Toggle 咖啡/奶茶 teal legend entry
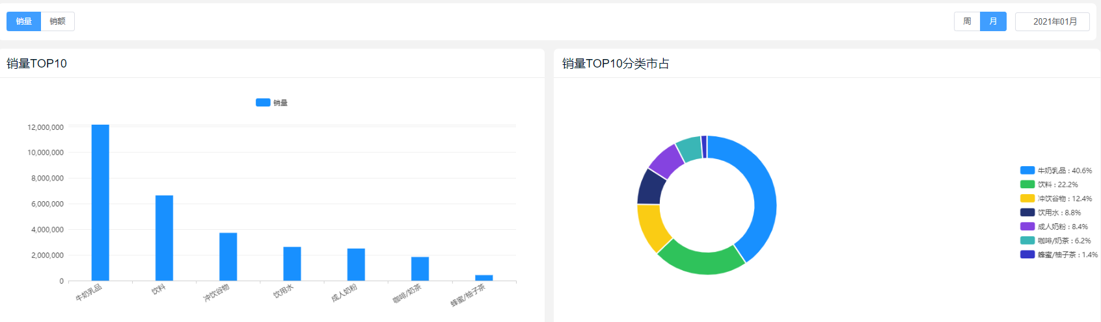The width and height of the screenshot is (1101, 322). click(1055, 240)
